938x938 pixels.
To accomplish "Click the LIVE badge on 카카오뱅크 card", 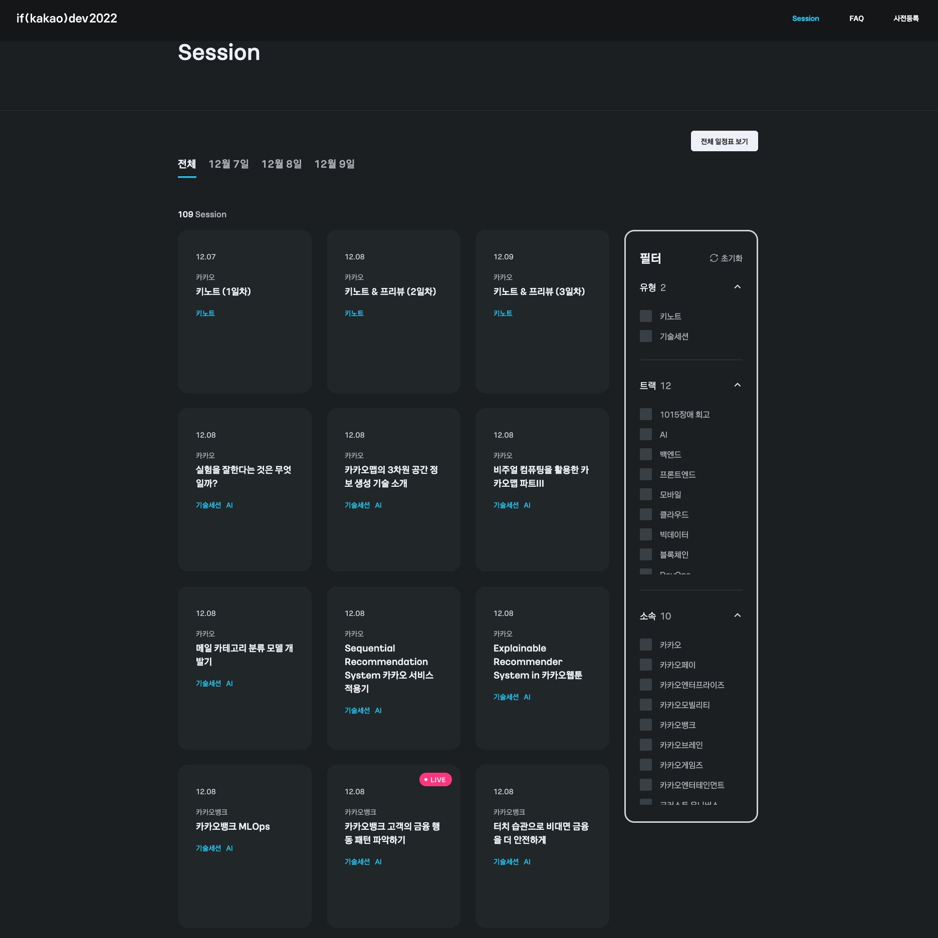I will click(x=435, y=780).
